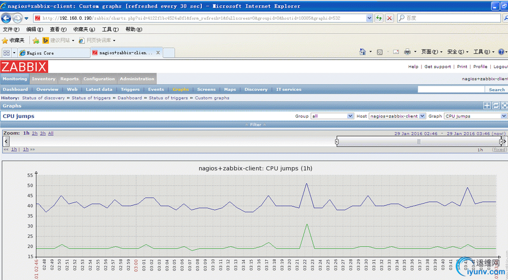Click the search magnifier in Baidu box
508x280 pixels.
402,18
